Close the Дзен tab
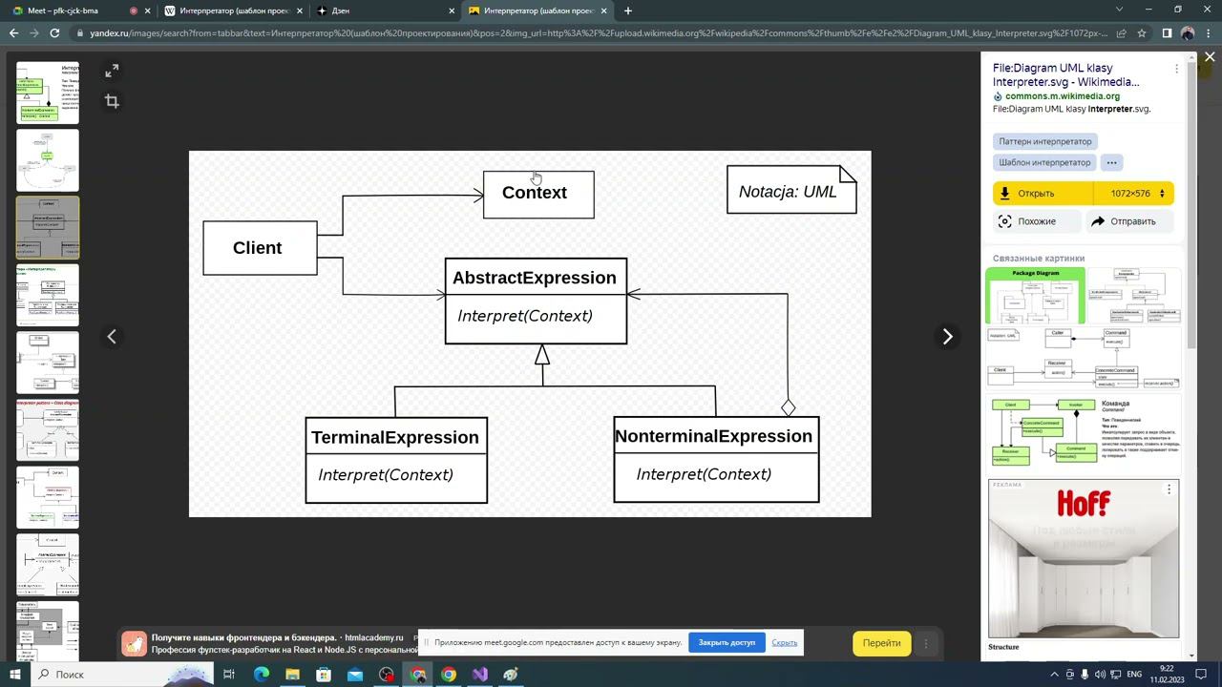This screenshot has width=1222, height=687. (x=452, y=10)
